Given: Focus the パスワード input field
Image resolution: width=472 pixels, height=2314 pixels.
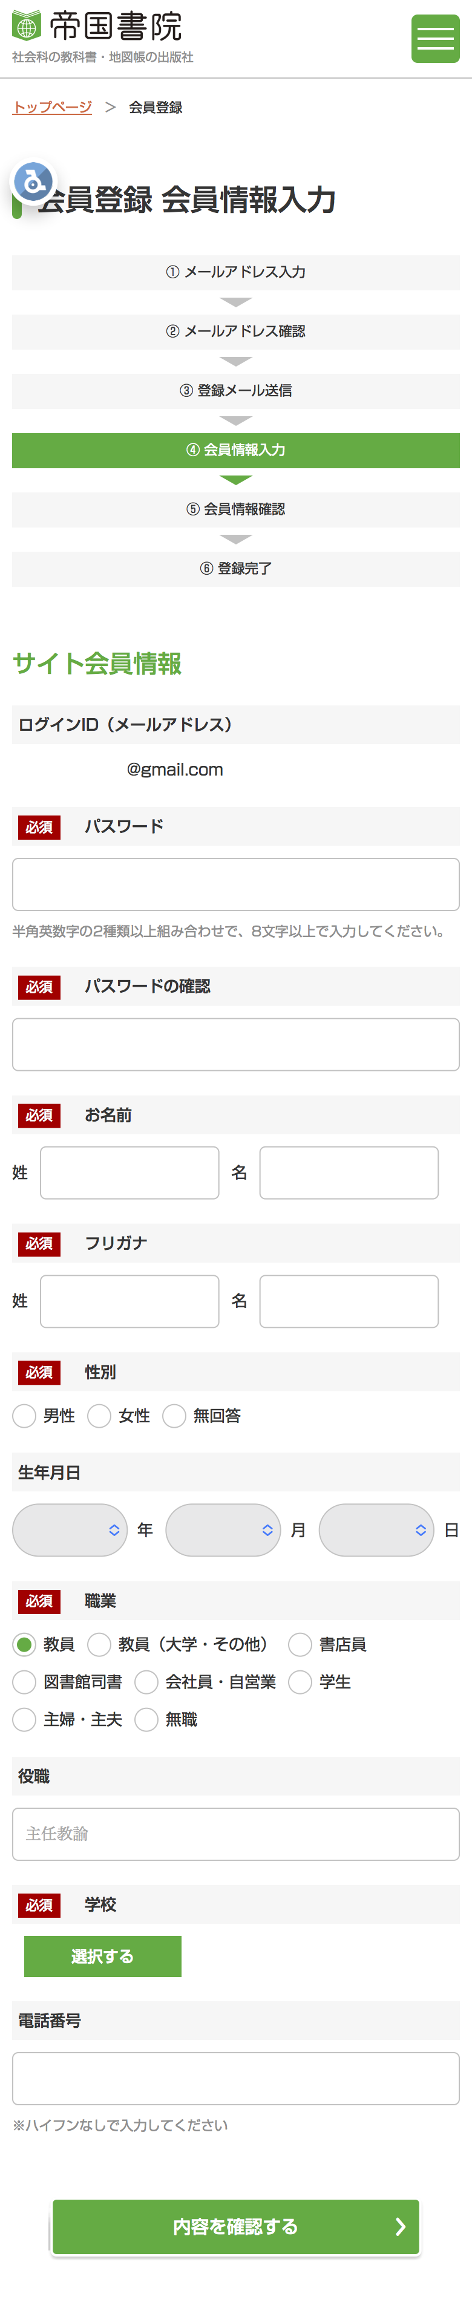Looking at the screenshot, I should [x=235, y=884].
